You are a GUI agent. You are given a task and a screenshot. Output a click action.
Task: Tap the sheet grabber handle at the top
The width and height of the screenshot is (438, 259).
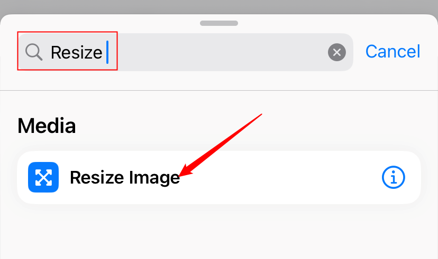218,23
